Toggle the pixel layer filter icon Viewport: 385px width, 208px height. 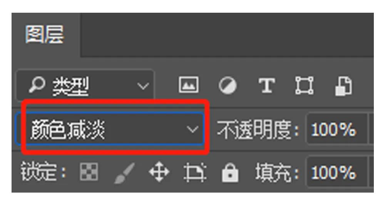tap(188, 85)
